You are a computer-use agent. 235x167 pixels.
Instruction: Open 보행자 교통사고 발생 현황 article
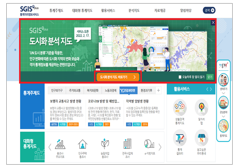(65, 101)
